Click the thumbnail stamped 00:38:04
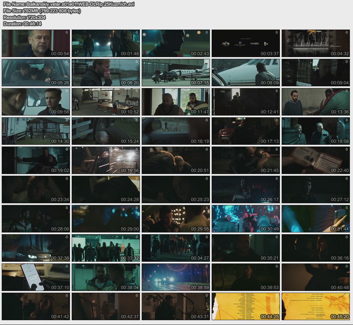353x325 pixels. click(106, 278)
